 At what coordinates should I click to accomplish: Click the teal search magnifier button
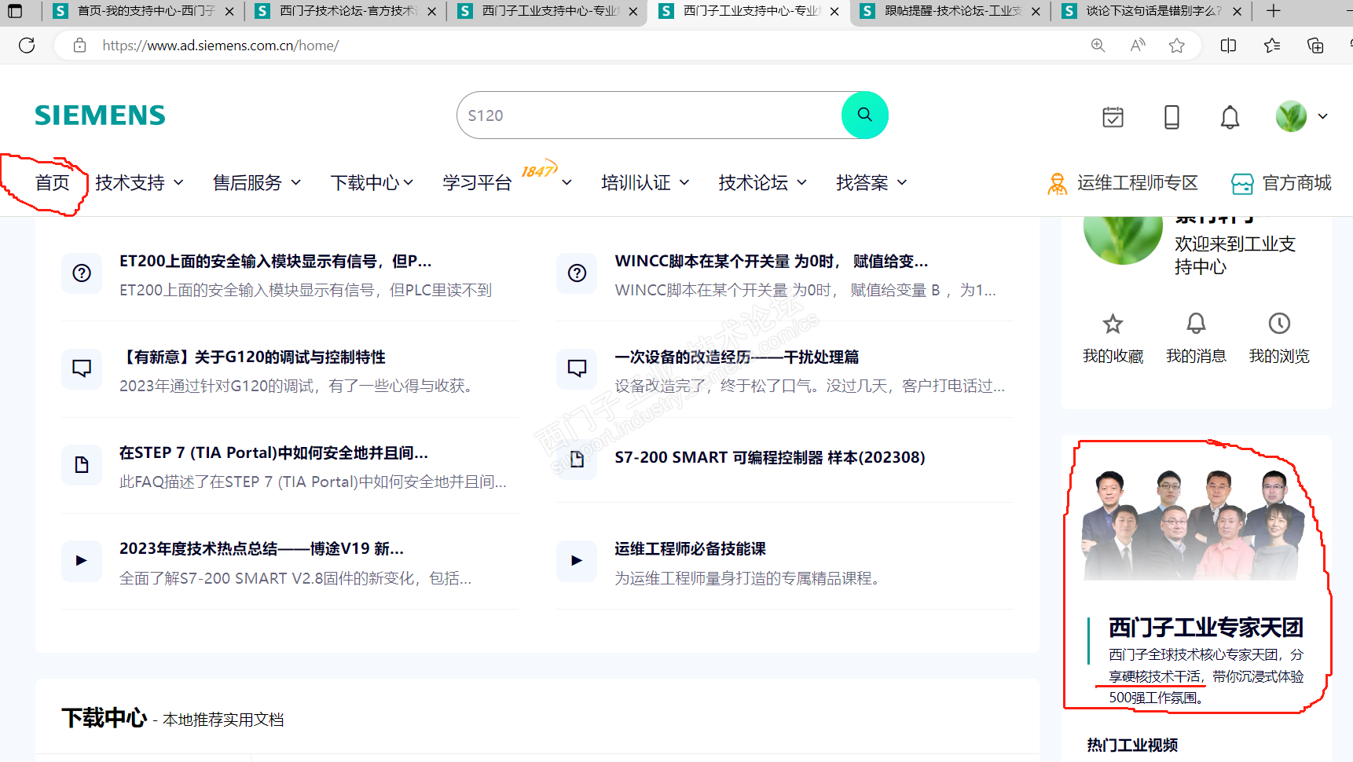(864, 115)
